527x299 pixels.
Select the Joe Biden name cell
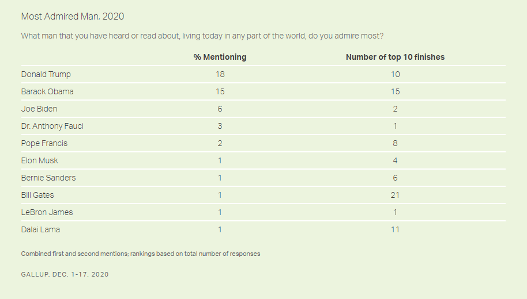tap(39, 109)
